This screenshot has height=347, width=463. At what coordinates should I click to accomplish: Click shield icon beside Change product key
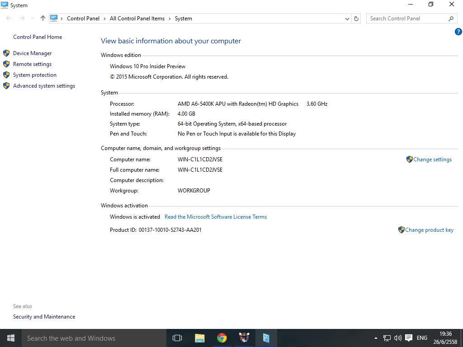(402, 230)
